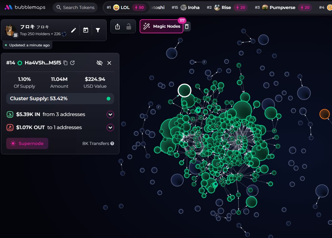This screenshot has height=238, width=332.
Task: Select the orange bubble node
Action: [325, 114]
